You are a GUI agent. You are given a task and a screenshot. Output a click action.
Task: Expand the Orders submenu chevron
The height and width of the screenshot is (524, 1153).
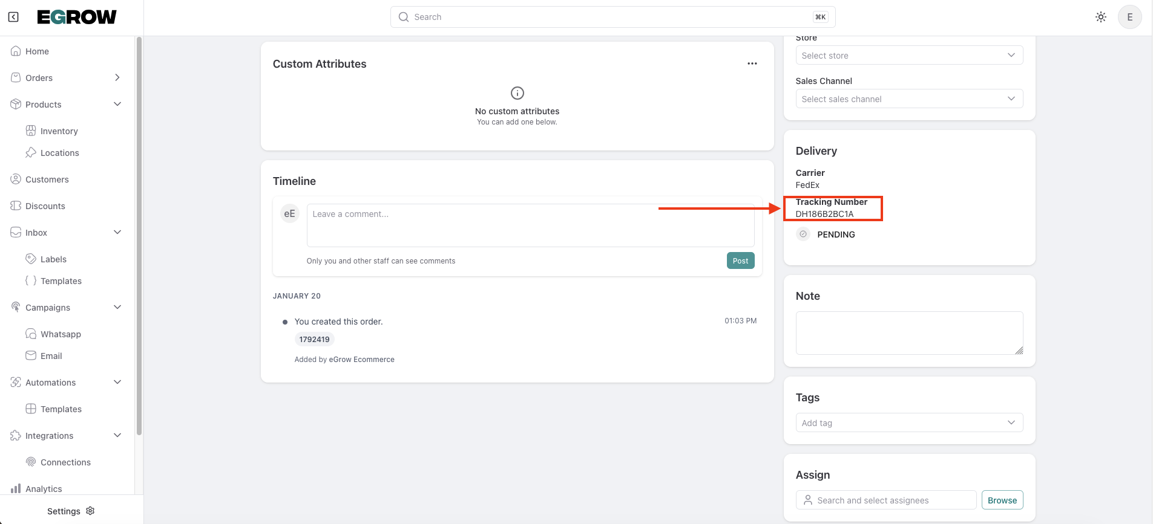point(117,77)
